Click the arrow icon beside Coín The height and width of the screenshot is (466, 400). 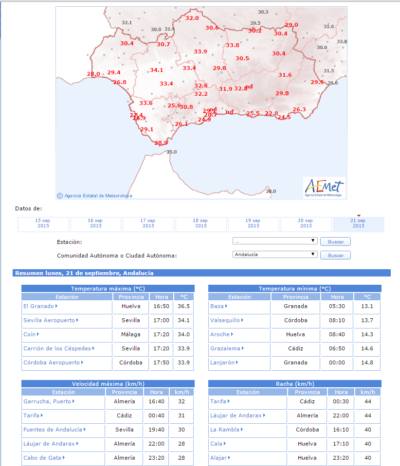pos(38,334)
